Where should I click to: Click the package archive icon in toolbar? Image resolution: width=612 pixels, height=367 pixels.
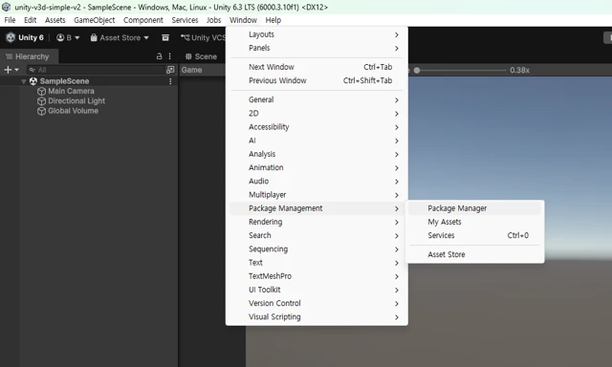(x=165, y=37)
